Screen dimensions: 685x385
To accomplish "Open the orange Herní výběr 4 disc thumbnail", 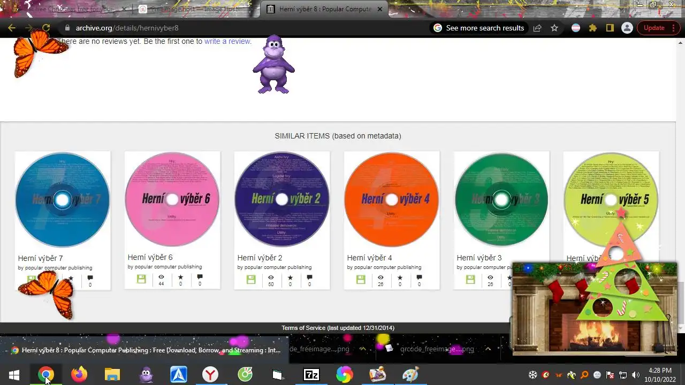I will click(x=392, y=199).
